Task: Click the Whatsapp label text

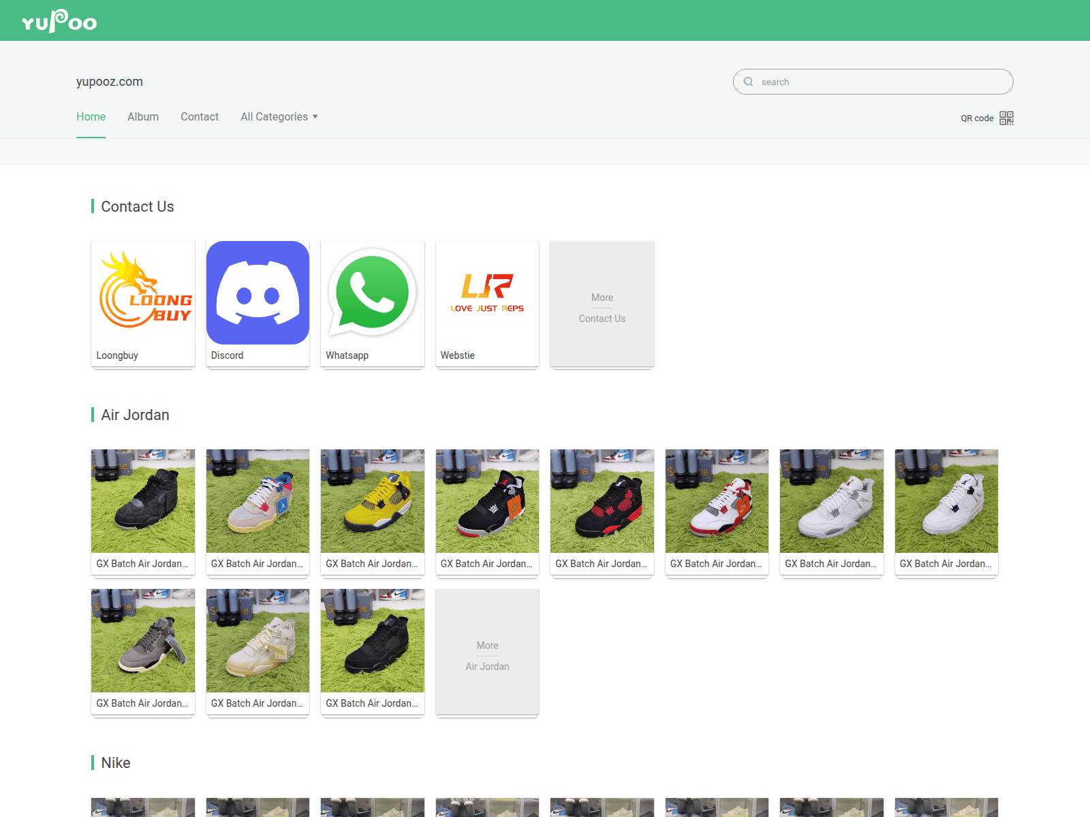Action: 347,355
